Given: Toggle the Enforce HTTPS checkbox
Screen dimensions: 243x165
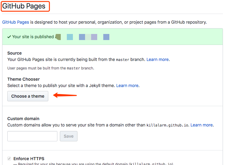Looking at the screenshot, I should click(x=9, y=159).
